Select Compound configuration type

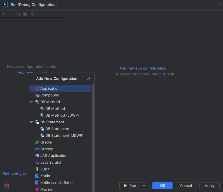[x=60, y=95]
